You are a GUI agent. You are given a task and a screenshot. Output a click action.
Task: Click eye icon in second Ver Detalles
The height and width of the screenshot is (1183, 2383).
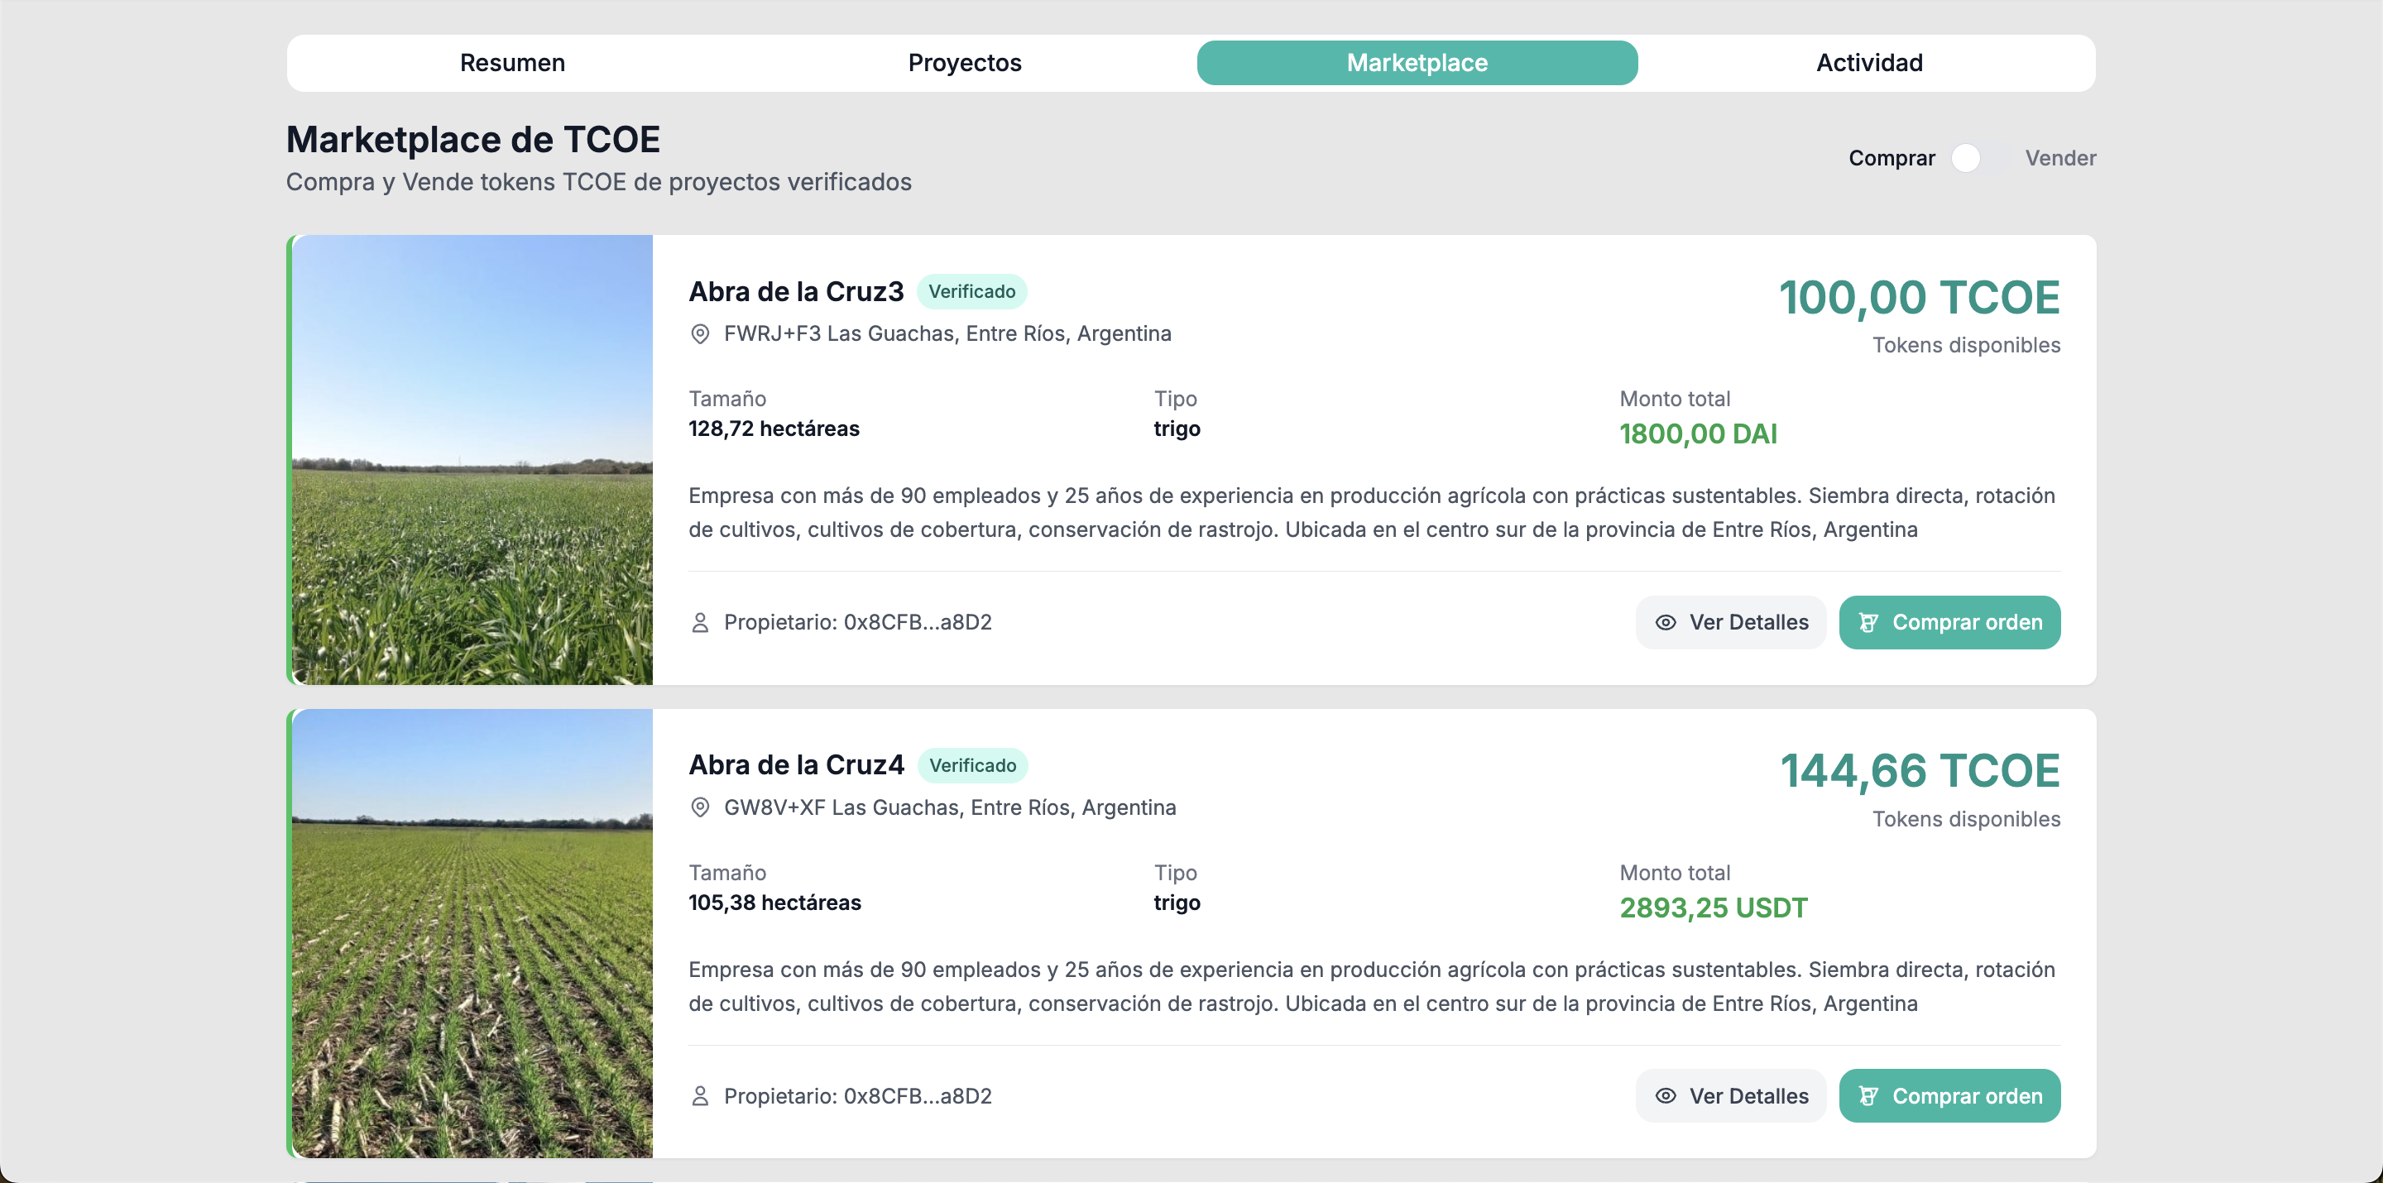(1665, 1096)
